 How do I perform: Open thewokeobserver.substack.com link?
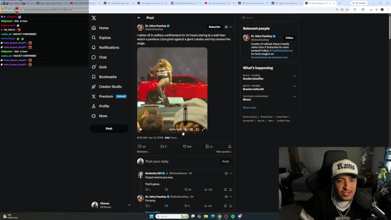pos(269,57)
